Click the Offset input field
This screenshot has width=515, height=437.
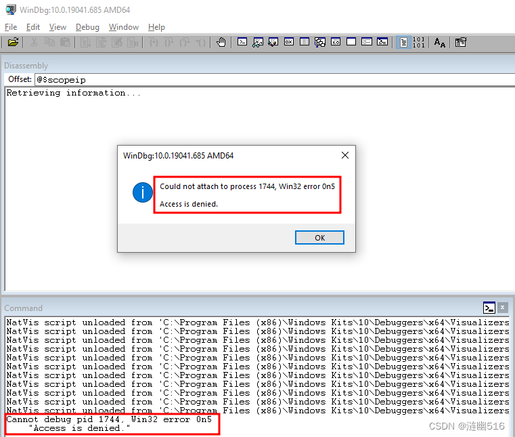coord(275,79)
